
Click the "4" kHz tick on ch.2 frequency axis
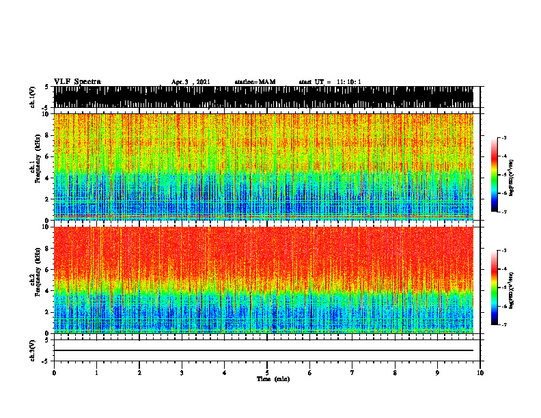coord(48,291)
